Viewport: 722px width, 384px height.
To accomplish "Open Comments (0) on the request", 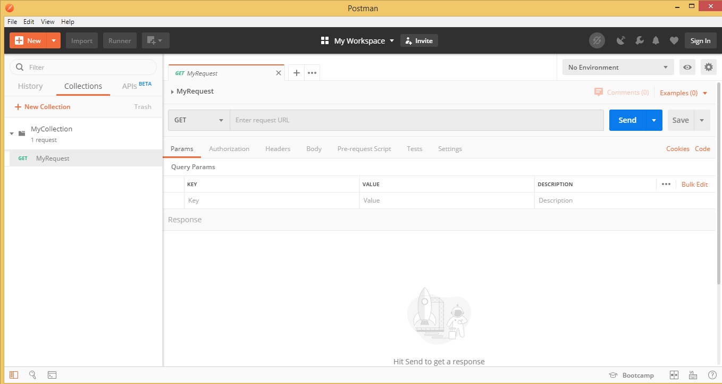I will click(x=622, y=92).
